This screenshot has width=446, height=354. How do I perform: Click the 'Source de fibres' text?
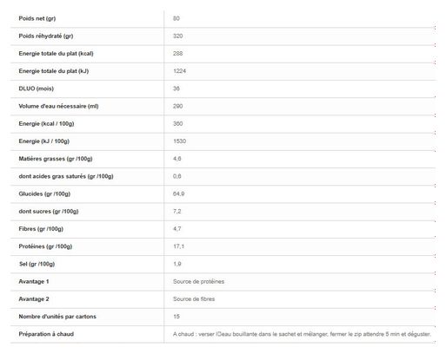click(x=194, y=299)
